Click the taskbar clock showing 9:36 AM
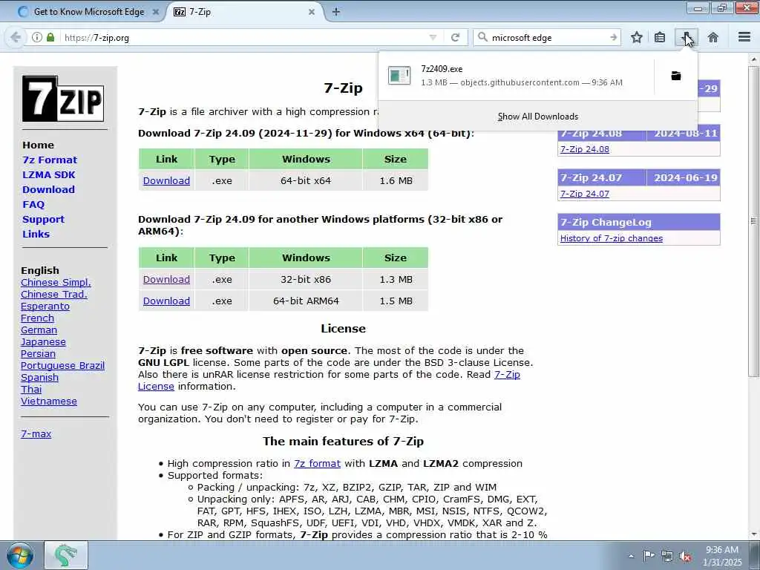The image size is (760, 570). 722,556
